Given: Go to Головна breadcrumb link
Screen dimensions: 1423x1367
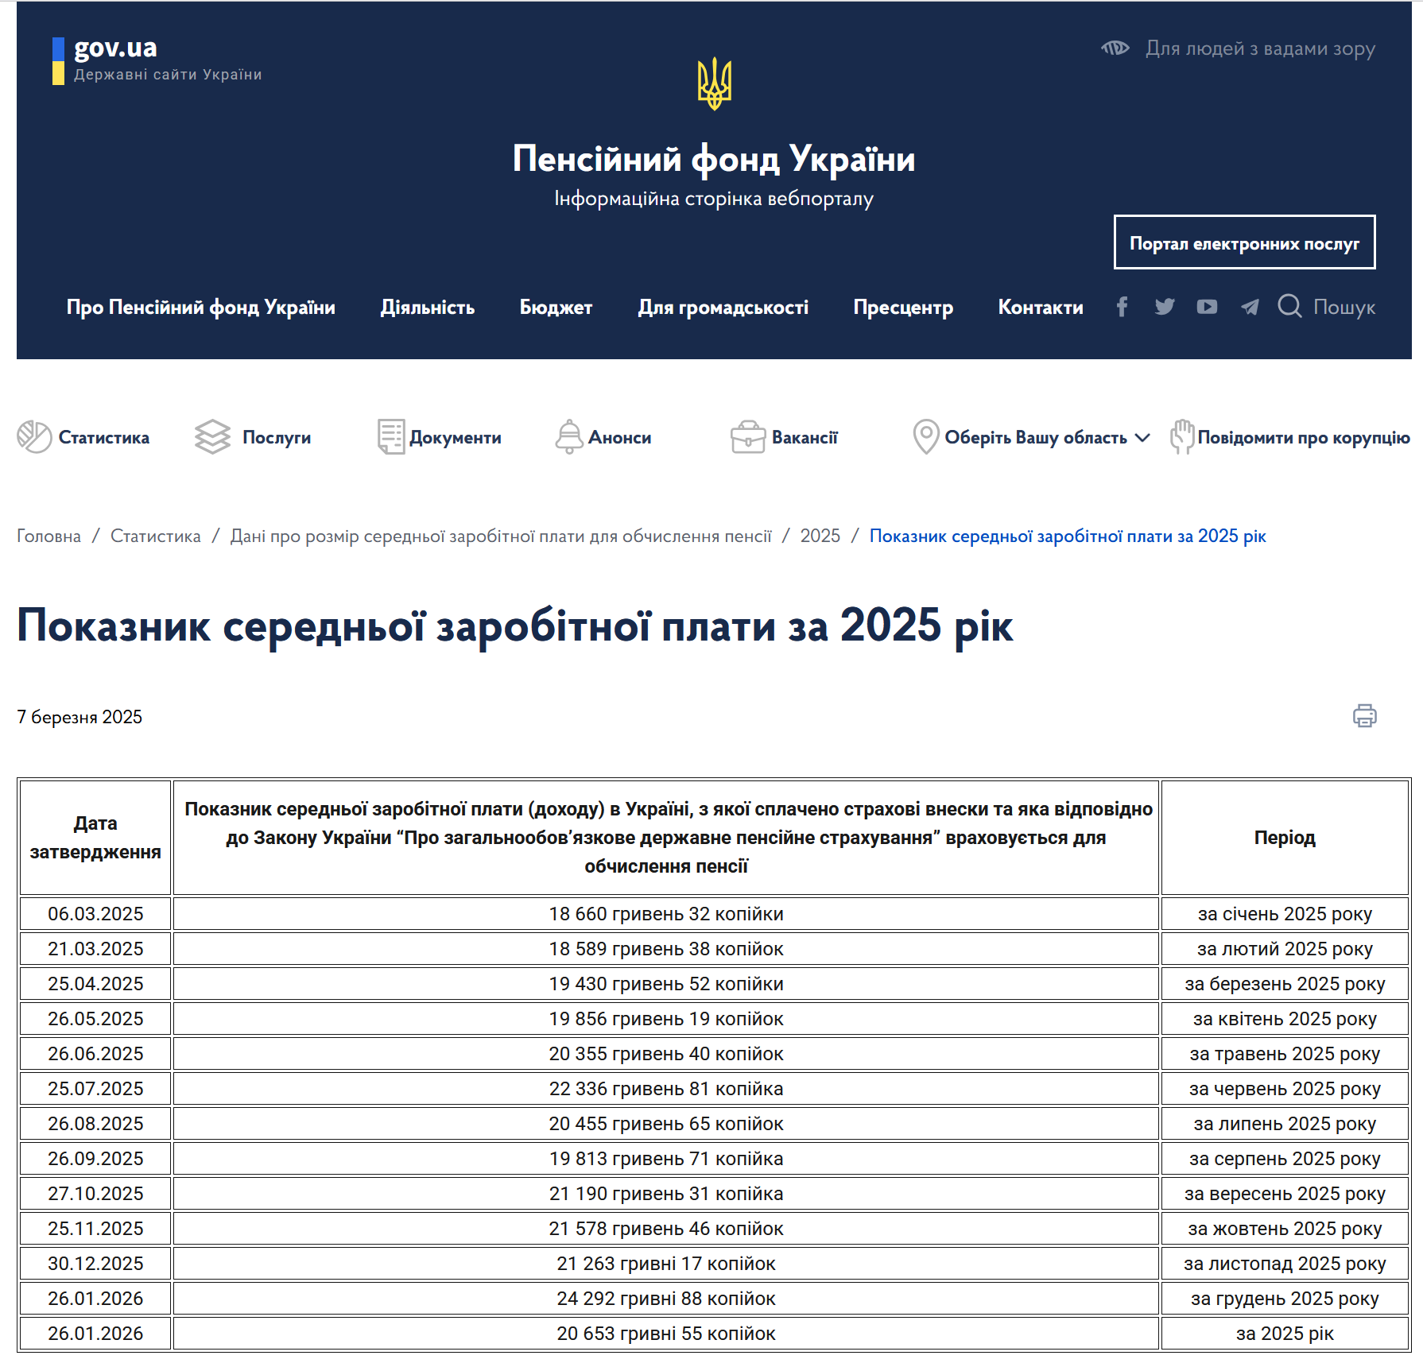Looking at the screenshot, I should pos(49,536).
